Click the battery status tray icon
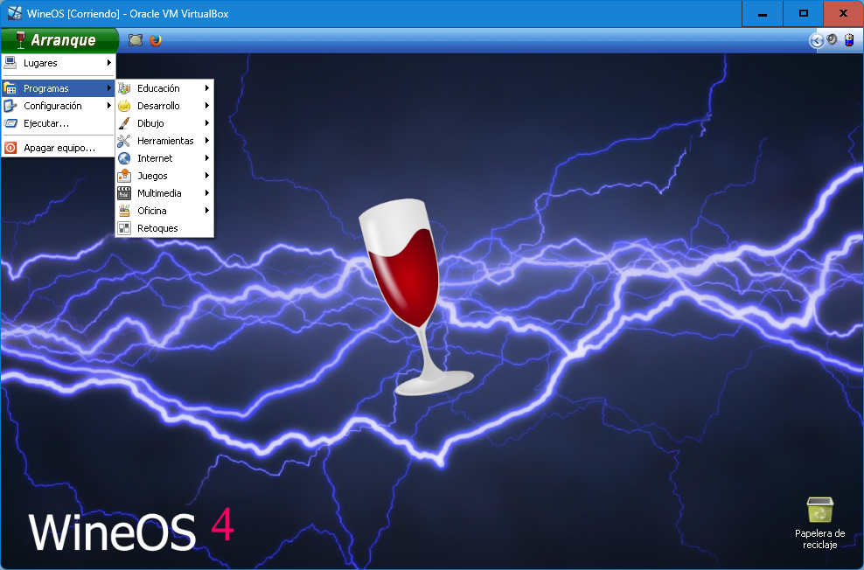864x570 pixels. tap(848, 40)
